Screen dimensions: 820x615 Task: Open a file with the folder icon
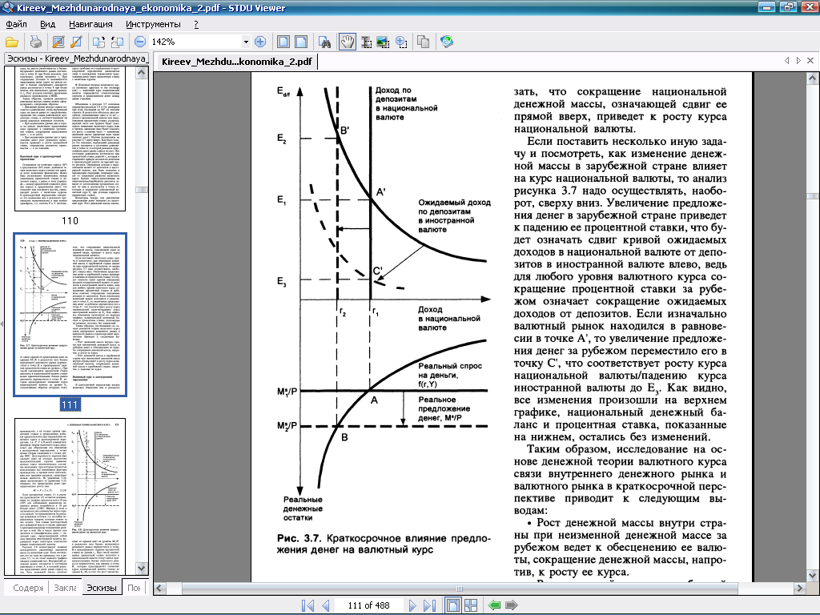pos(12,42)
